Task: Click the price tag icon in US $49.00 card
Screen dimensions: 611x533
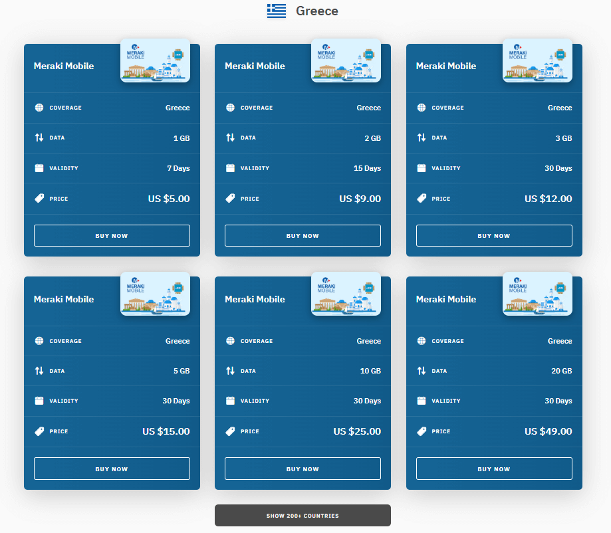Action: point(422,431)
